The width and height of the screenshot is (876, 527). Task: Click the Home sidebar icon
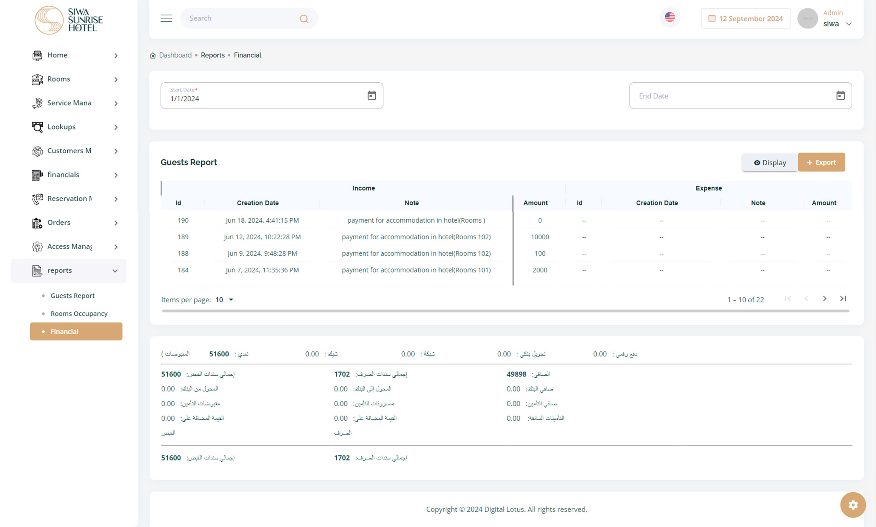click(37, 55)
